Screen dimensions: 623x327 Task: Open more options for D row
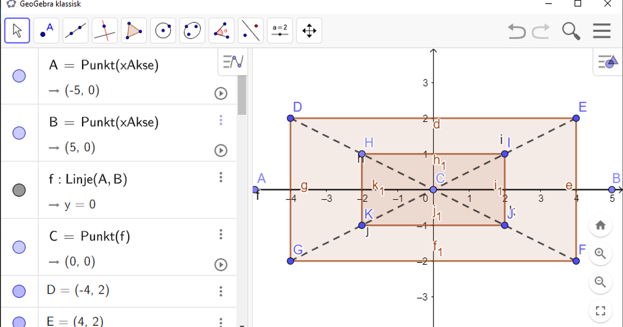click(x=221, y=291)
